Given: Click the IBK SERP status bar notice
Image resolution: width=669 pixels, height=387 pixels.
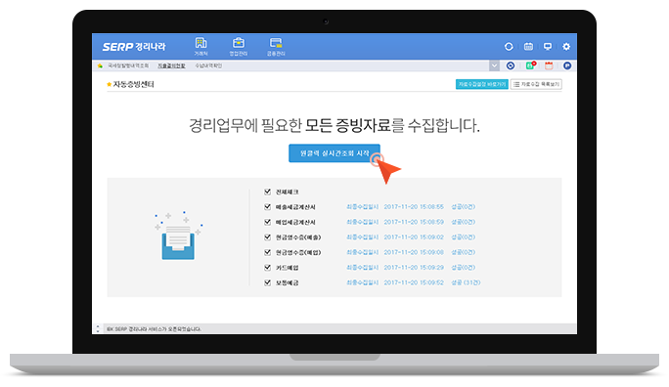Looking at the screenshot, I should (154, 329).
